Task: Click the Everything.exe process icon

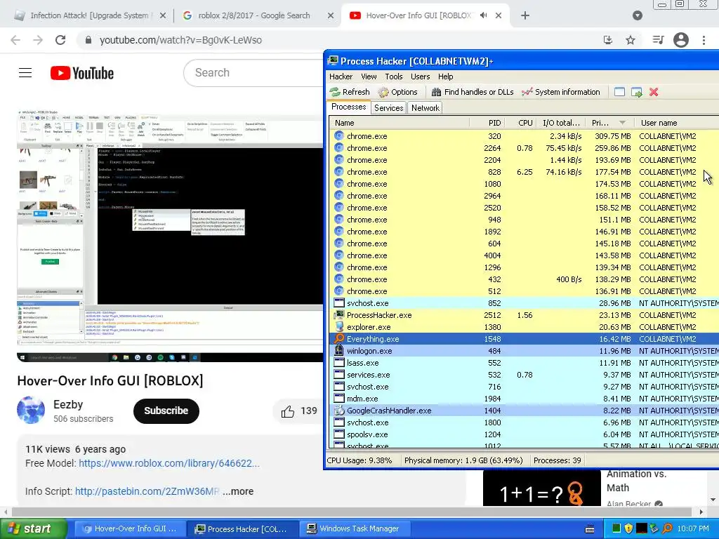Action: [339, 339]
